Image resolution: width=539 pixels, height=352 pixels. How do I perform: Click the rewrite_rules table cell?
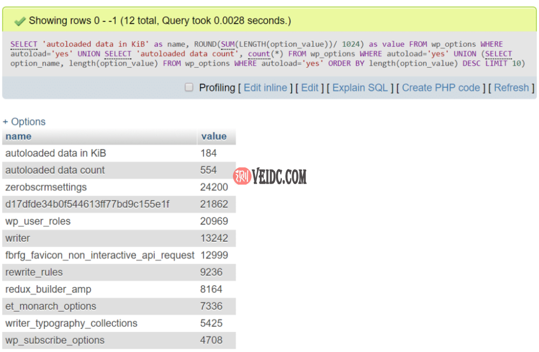(x=34, y=272)
